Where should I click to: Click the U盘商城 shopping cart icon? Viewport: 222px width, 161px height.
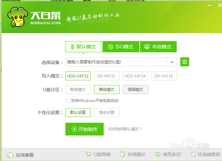[88, 154]
